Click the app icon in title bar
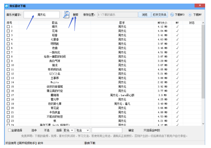Image resolution: width=211 pixels, height=148 pixels. coord(7,6)
